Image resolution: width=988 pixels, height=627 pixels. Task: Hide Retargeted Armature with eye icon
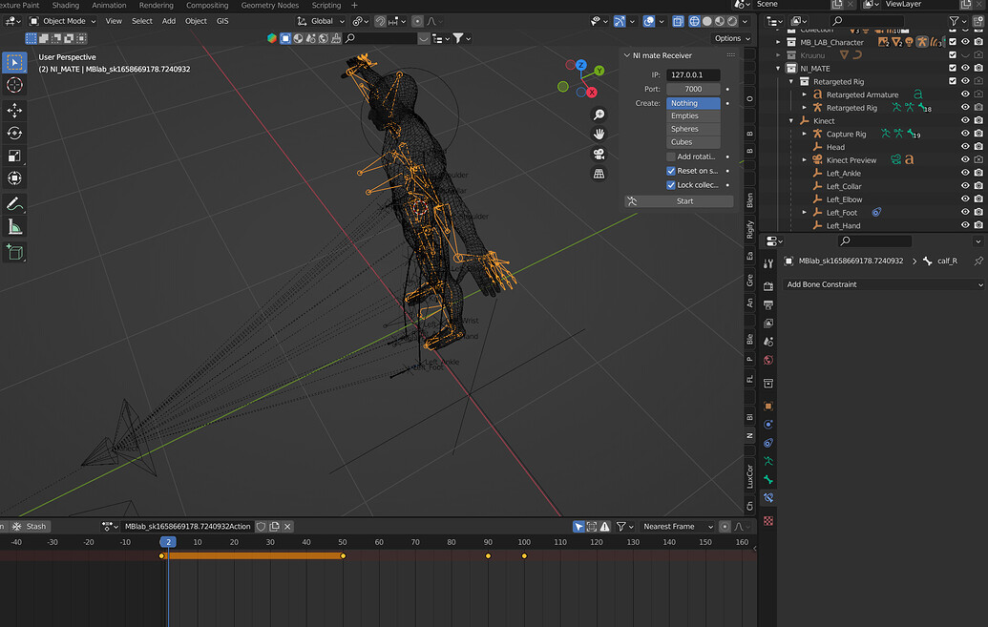[965, 94]
